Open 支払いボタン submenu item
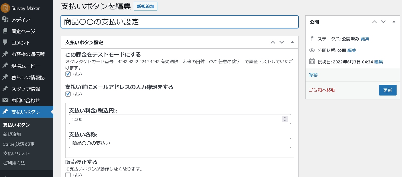402x177 pixels. (x=16, y=125)
